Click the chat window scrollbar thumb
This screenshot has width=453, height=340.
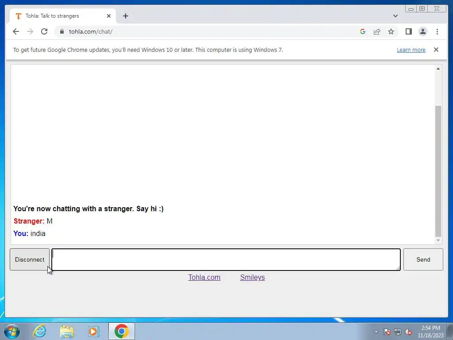[438, 171]
